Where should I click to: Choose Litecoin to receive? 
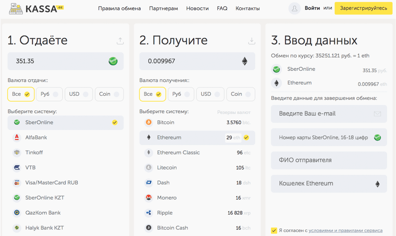(x=197, y=167)
